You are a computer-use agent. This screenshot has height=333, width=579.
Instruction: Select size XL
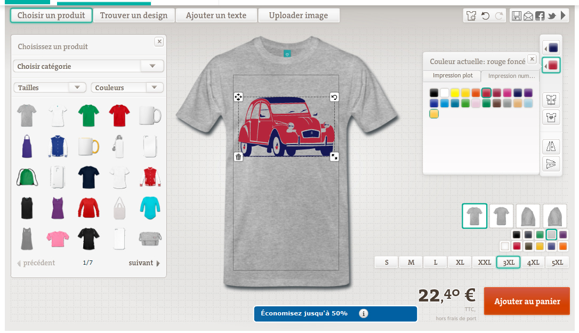[x=460, y=263]
